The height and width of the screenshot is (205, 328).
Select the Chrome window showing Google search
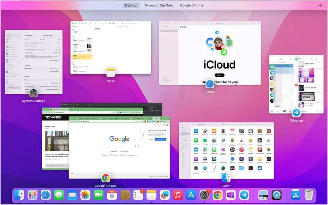tap(119, 148)
